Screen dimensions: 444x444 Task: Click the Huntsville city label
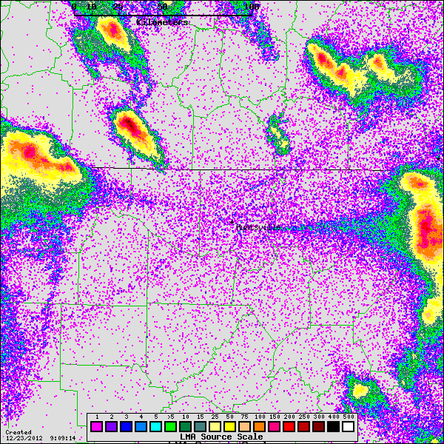258,228
